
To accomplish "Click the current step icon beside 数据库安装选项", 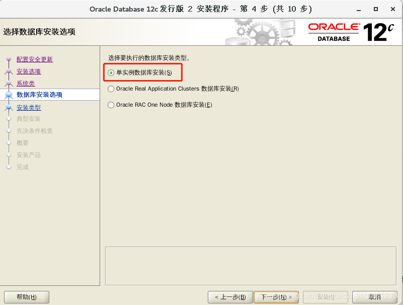I will tap(9, 95).
